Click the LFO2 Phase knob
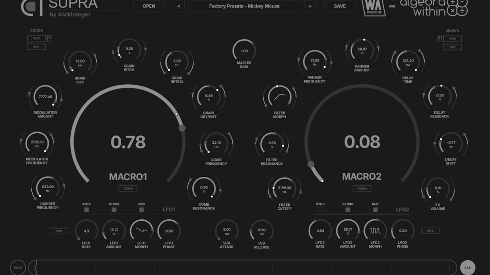Viewport: 490px width, 275px height. [x=403, y=231]
